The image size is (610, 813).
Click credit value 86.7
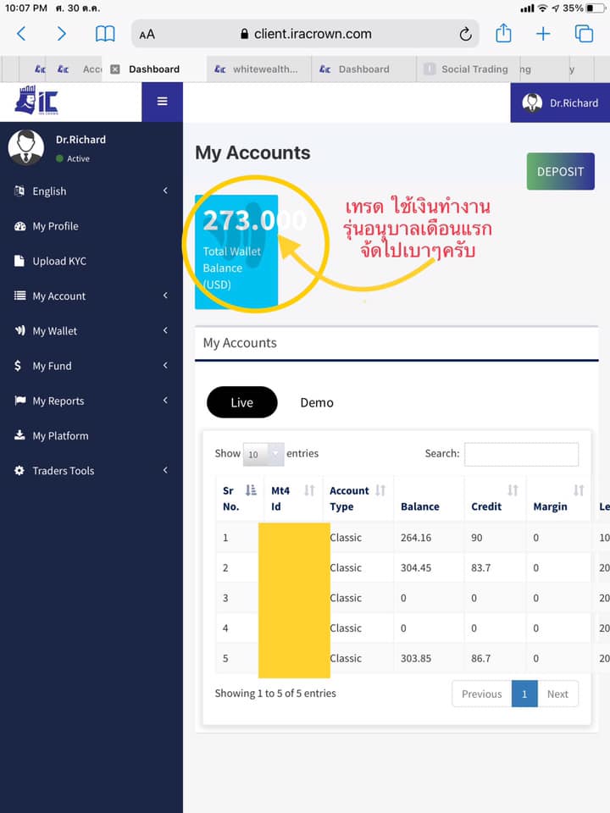pos(481,659)
